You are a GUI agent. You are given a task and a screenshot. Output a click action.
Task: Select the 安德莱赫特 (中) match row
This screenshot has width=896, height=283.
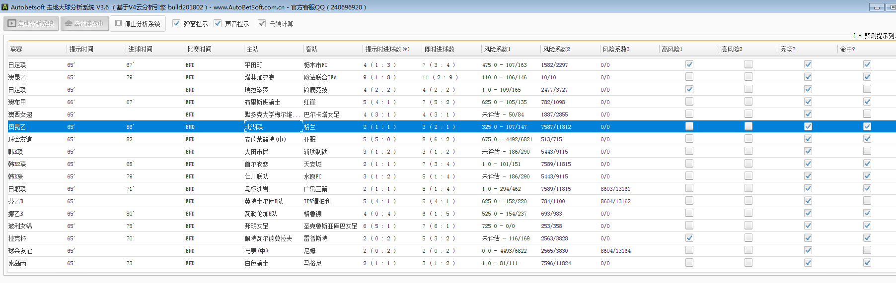[x=265, y=139]
